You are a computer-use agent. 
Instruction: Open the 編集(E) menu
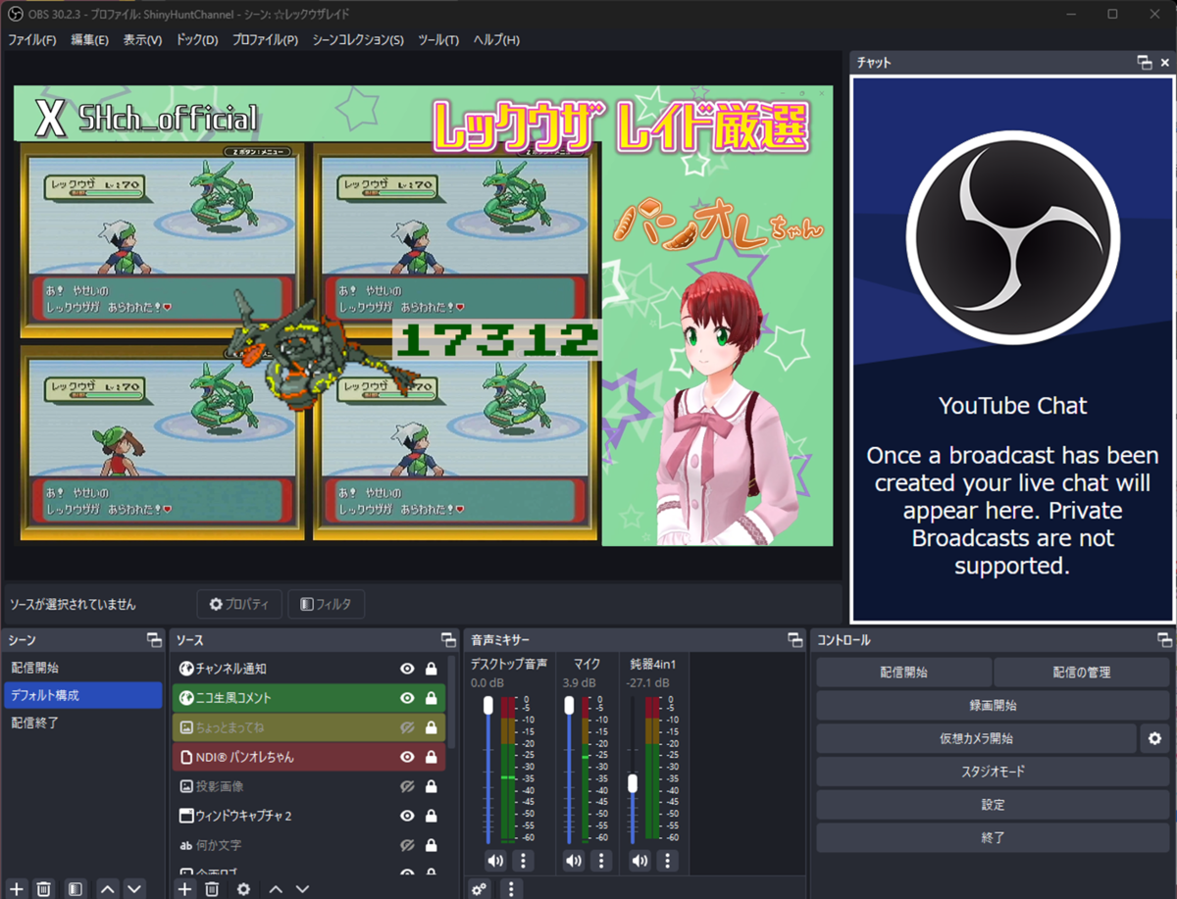(x=89, y=40)
